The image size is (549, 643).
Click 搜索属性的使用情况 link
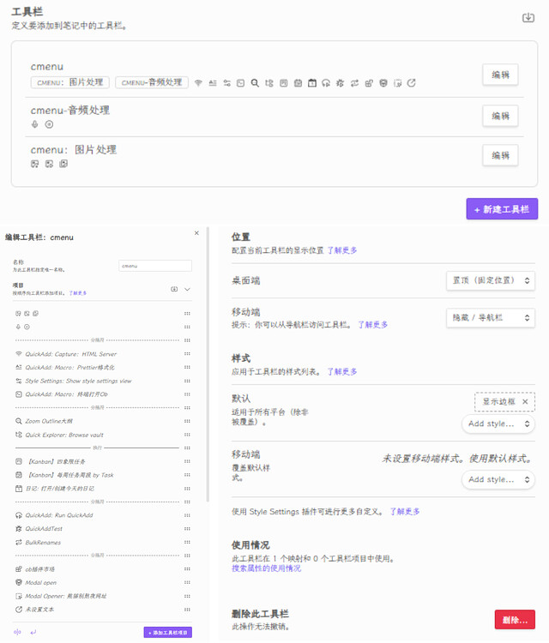pos(266,568)
